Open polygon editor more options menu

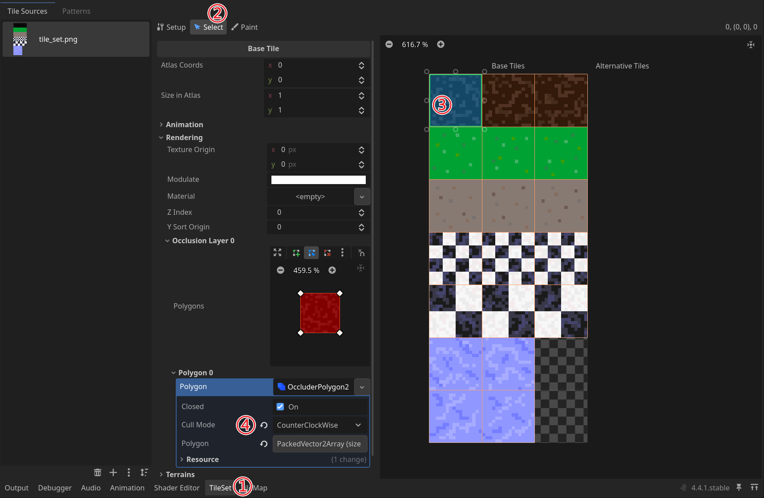(x=342, y=253)
